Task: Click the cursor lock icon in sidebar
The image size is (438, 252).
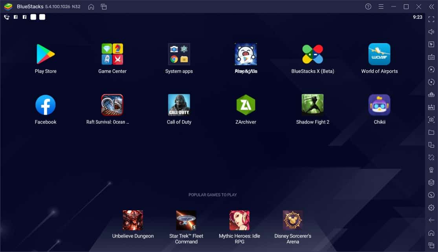Action: (x=431, y=44)
